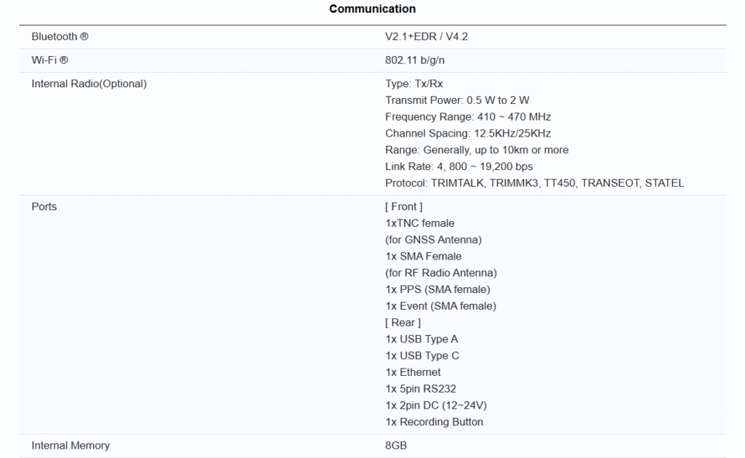745x458 pixels.
Task: Click the [ Rear ] section text
Action: [403, 322]
